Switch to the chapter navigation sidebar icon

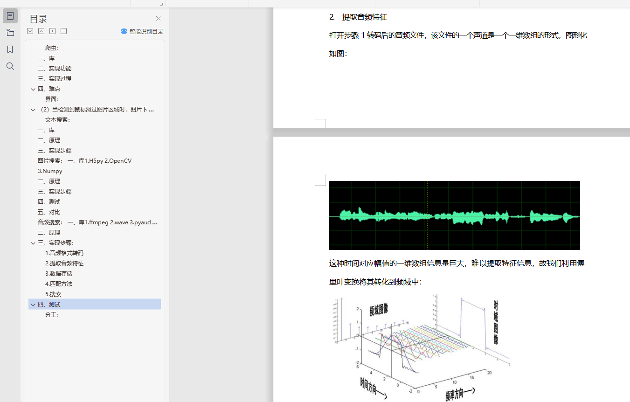point(10,33)
